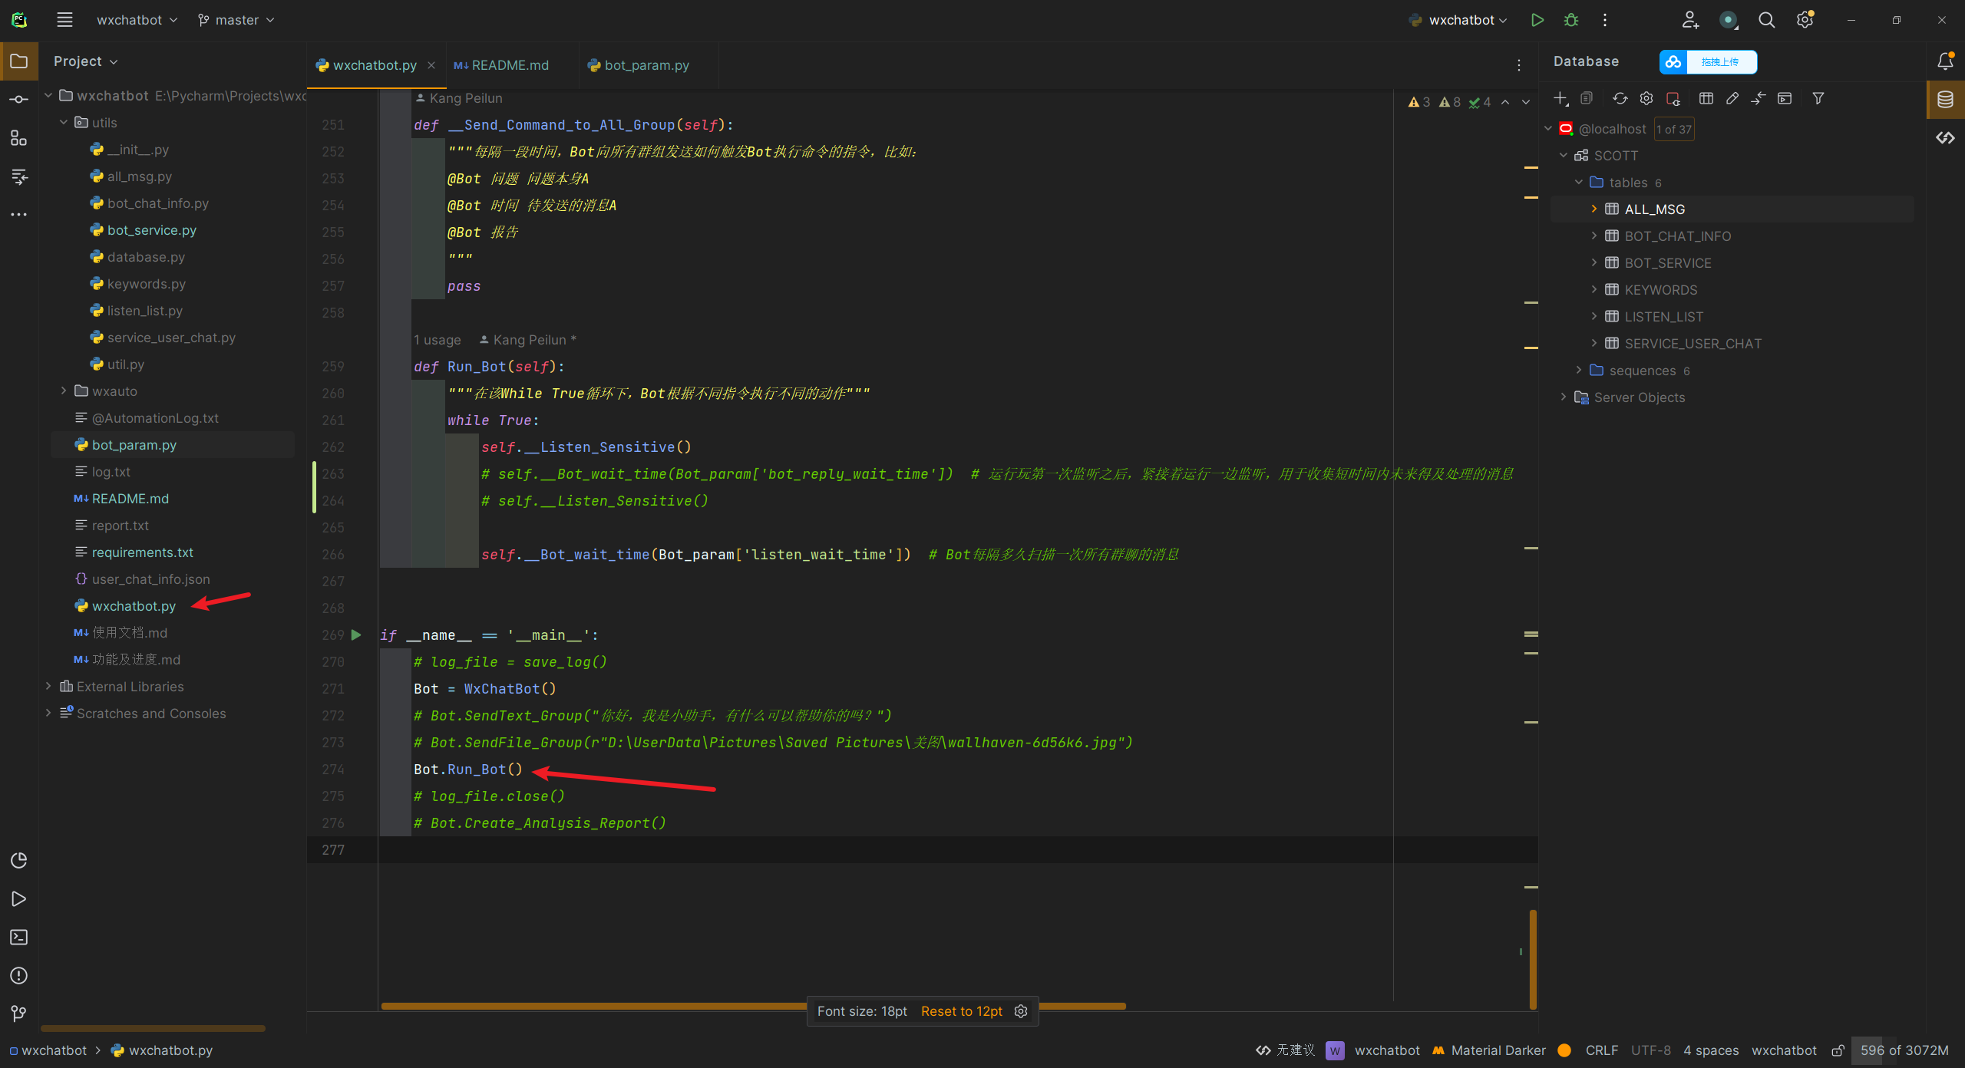Open tab list more-options icon in editor

click(1519, 65)
